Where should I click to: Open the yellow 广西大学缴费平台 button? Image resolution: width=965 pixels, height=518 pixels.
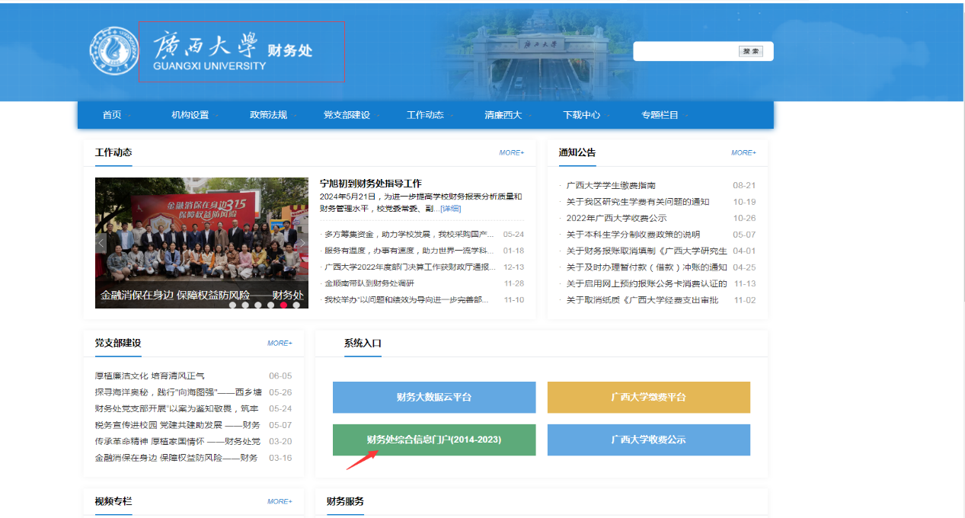click(x=648, y=397)
